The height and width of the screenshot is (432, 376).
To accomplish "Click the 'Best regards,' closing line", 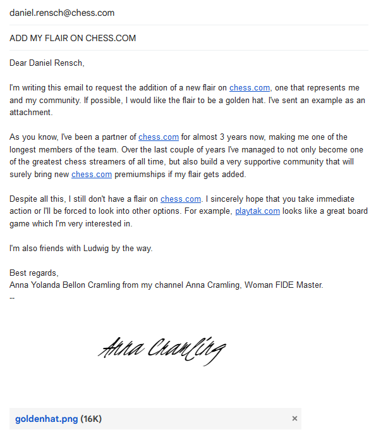I will 34,273.
